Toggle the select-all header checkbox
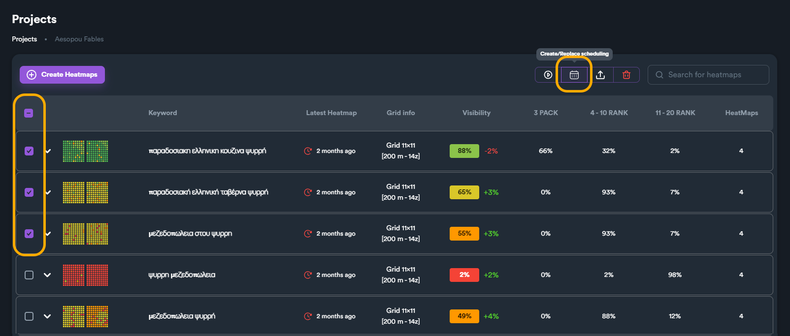This screenshot has width=790, height=336. (29, 113)
